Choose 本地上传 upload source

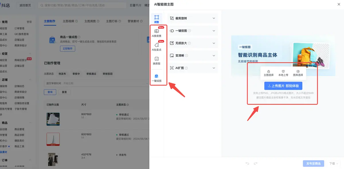pos(283,73)
